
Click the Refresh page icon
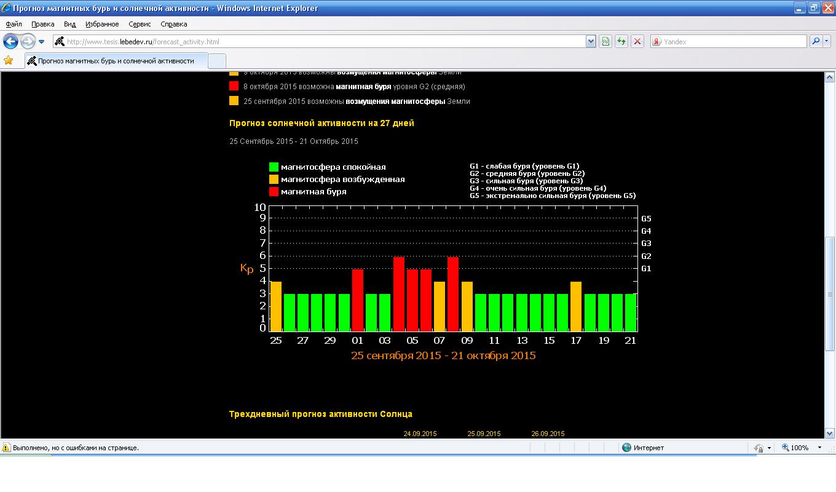click(x=621, y=42)
